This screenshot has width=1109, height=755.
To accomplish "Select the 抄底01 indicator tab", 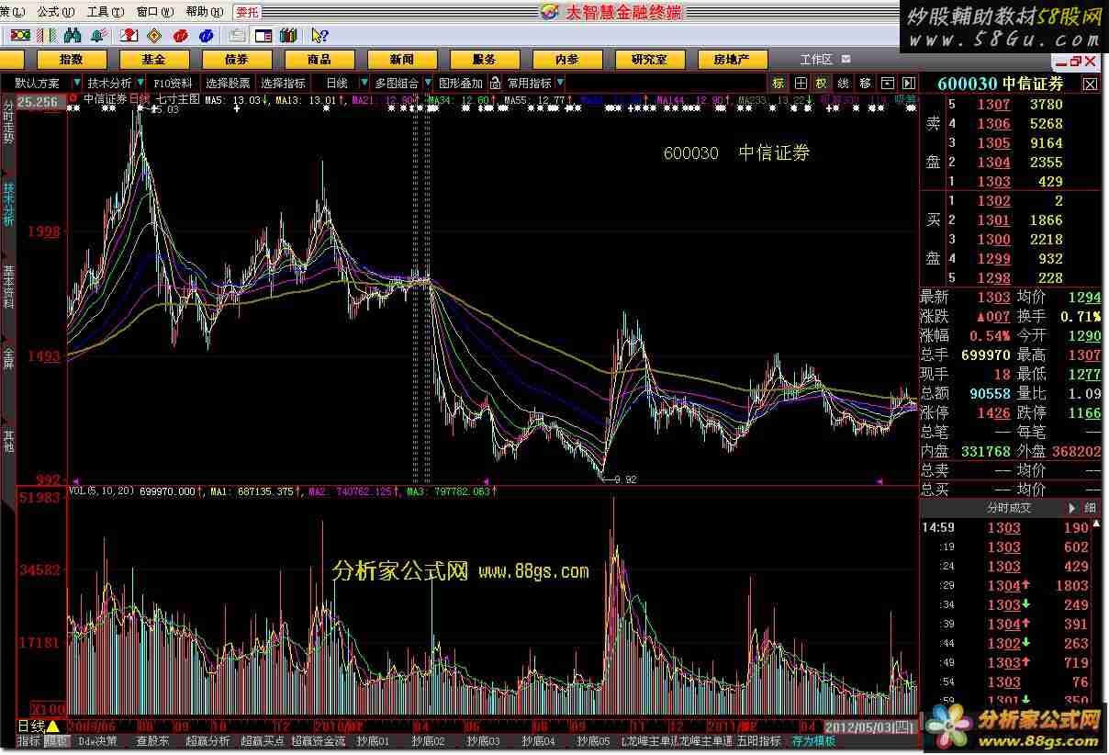I will (x=374, y=741).
